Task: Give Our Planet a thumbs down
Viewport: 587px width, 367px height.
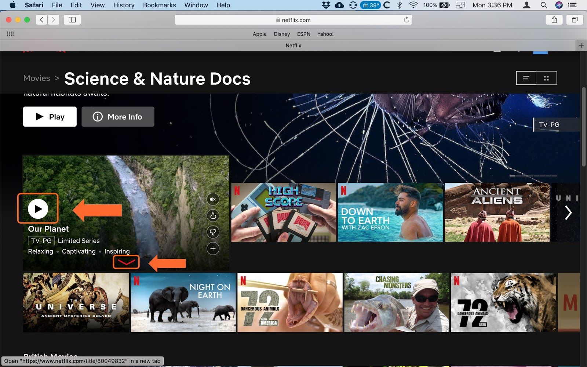Action: coord(213,232)
